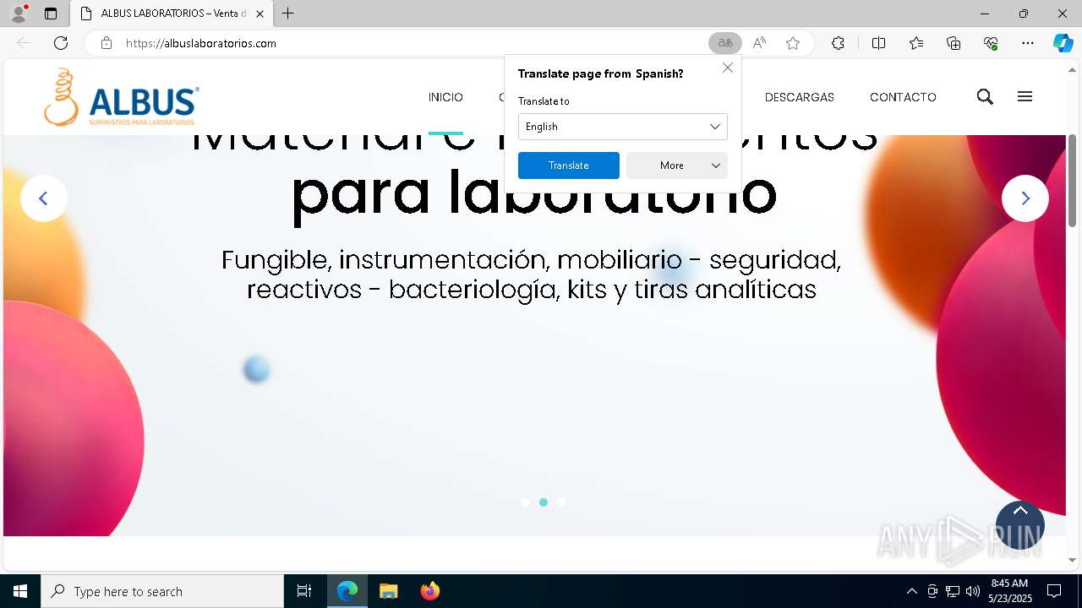The height and width of the screenshot is (608, 1082).
Task: Expand the More options dropdown
Action: 677,166
